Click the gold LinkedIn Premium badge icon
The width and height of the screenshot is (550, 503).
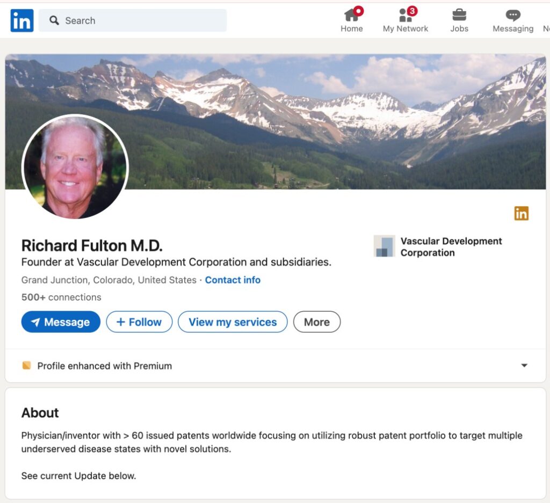tap(521, 213)
